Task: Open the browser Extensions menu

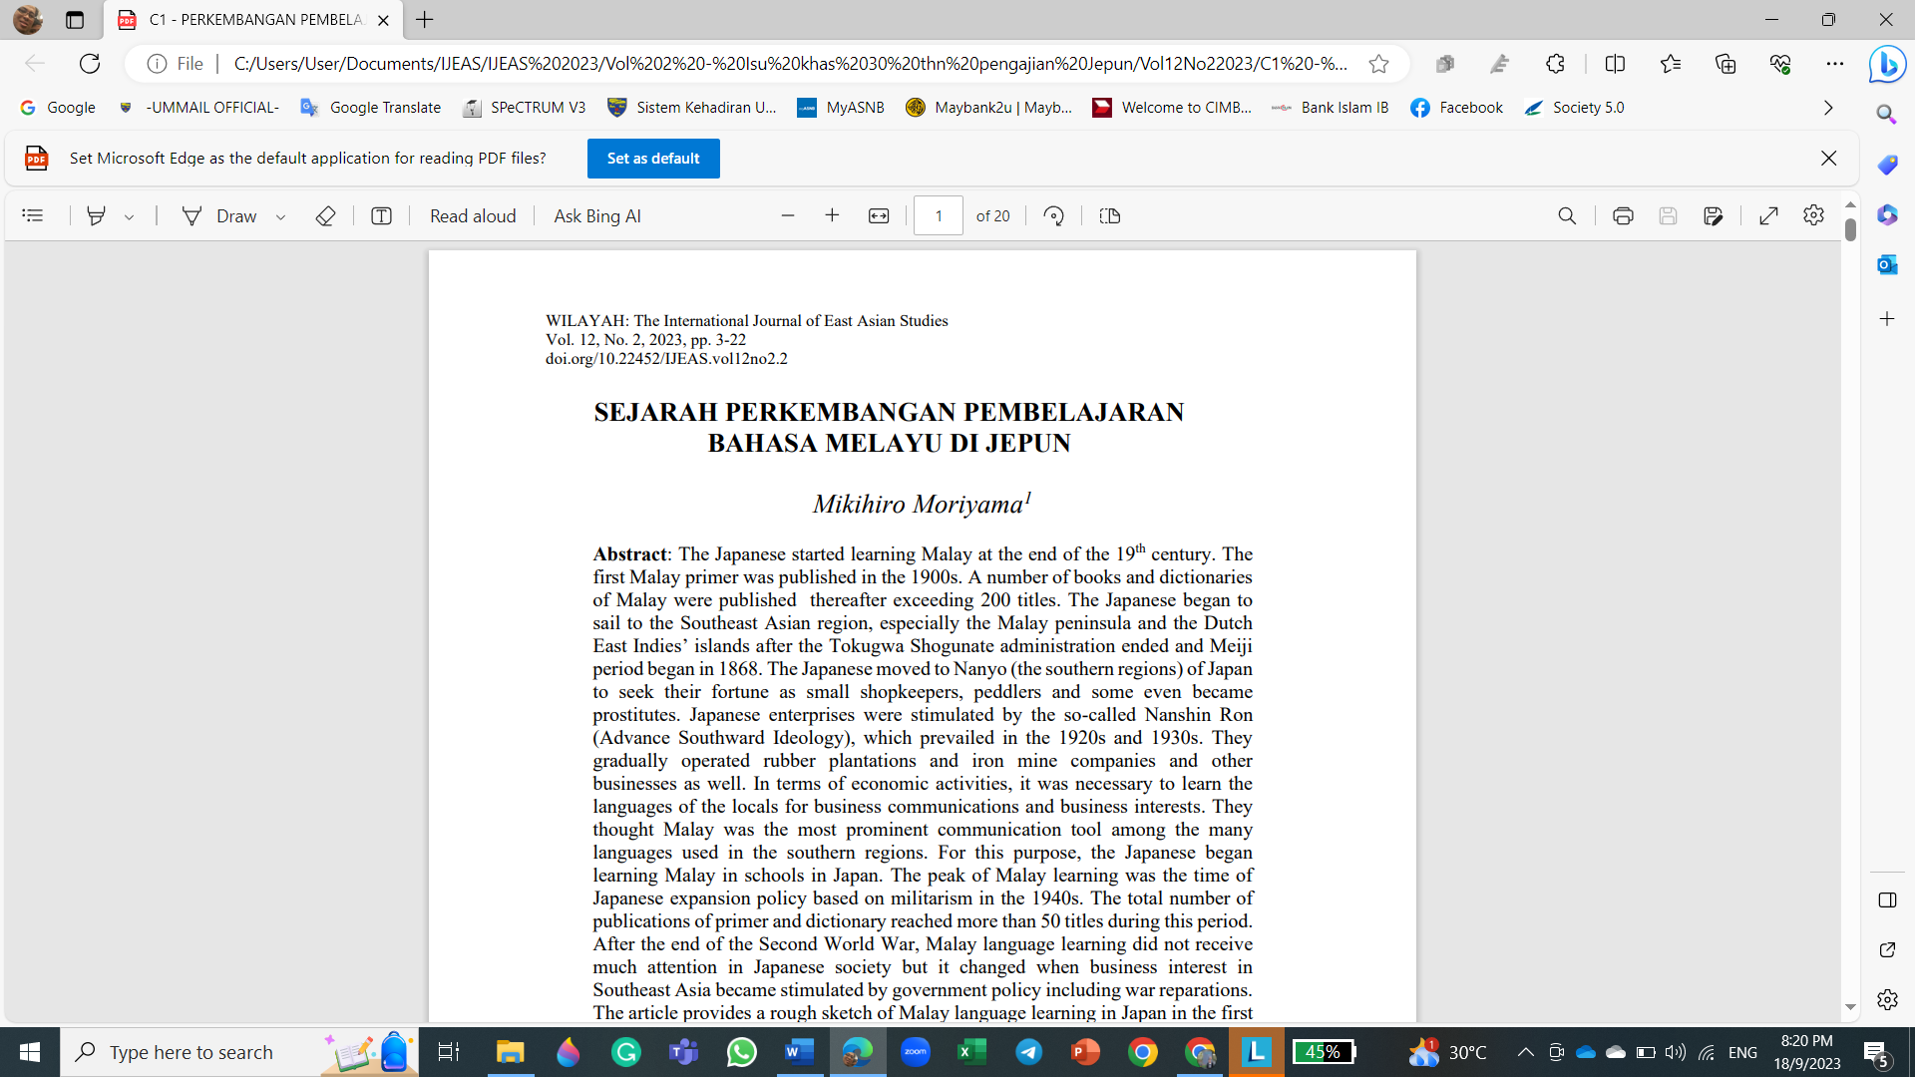Action: (1555, 64)
